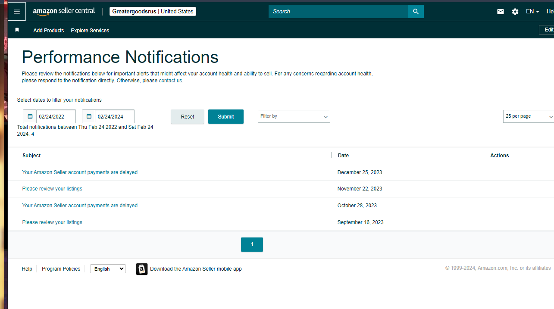Image resolution: width=554 pixels, height=309 pixels.
Task: Open the English language selector in footer
Action: (x=108, y=269)
